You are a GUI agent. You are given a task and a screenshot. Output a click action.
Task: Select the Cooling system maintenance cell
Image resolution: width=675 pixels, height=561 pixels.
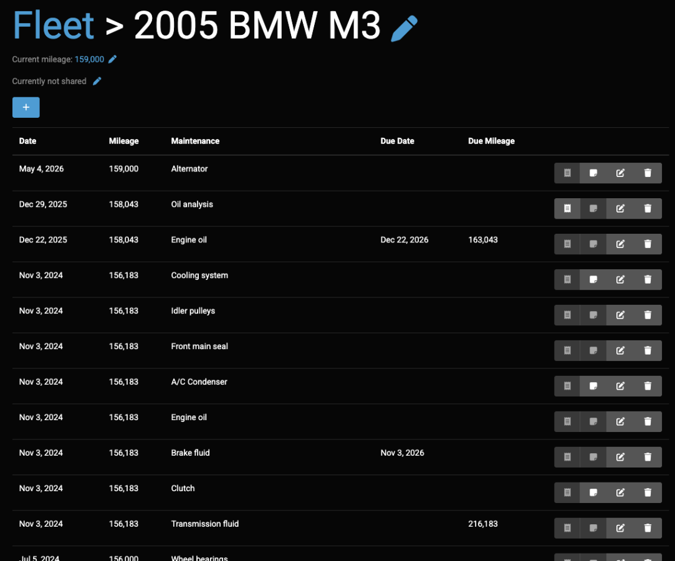click(x=199, y=275)
